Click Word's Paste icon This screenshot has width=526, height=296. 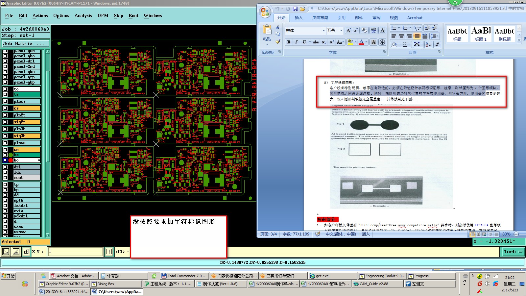(267, 30)
